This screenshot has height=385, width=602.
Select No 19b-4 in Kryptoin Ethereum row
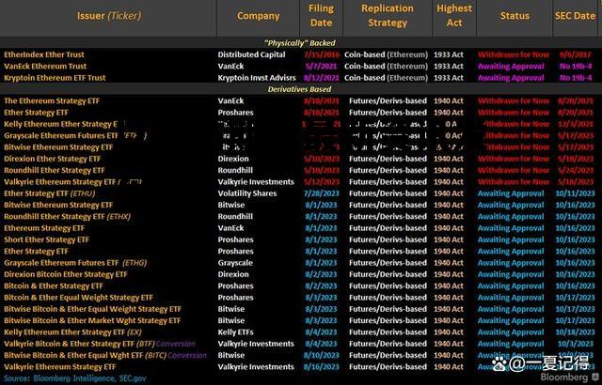tap(575, 78)
